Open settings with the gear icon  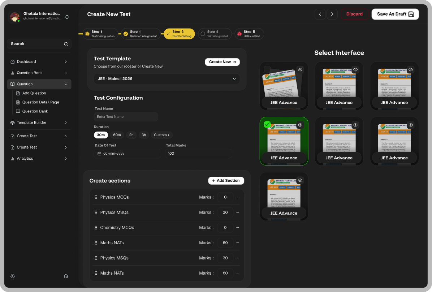point(12,276)
